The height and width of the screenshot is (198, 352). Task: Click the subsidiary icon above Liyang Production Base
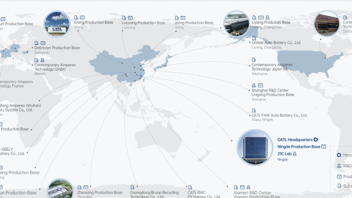pos(254,17)
